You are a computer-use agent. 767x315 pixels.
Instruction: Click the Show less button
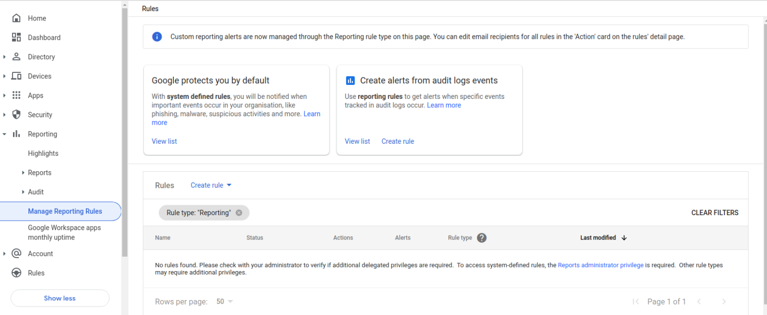(x=59, y=298)
